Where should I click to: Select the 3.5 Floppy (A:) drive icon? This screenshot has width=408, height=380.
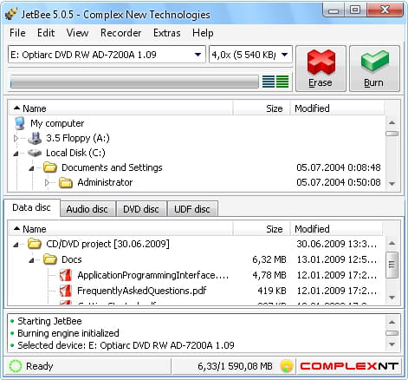click(35, 138)
